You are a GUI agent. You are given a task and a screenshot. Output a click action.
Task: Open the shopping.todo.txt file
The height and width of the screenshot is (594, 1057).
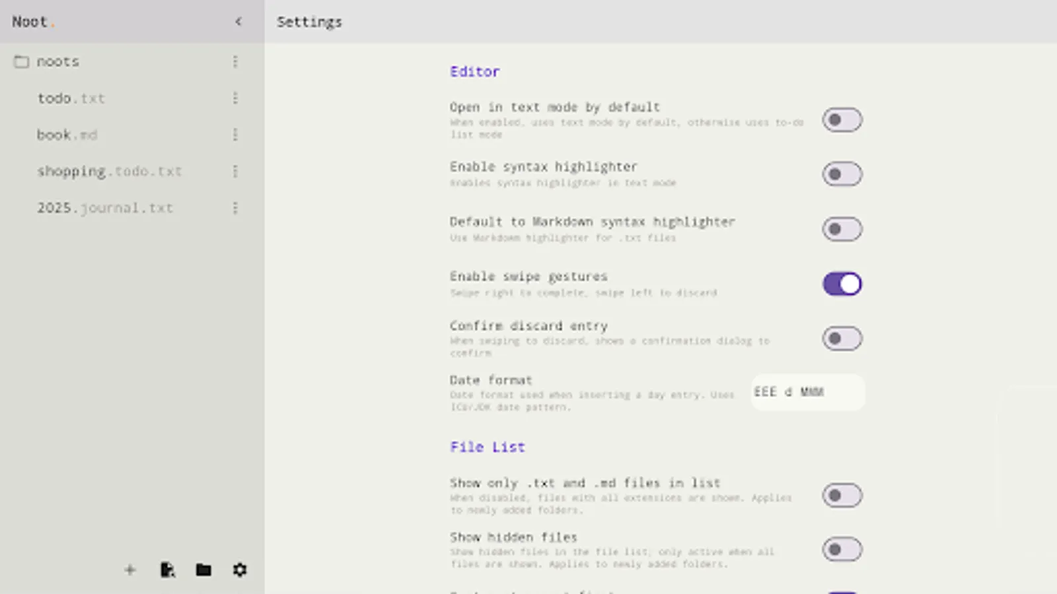pos(109,172)
